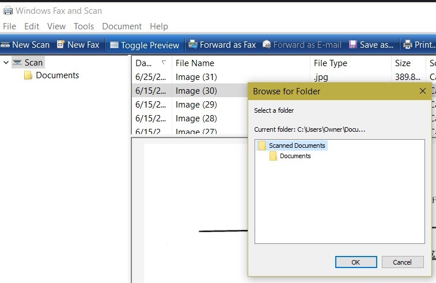This screenshot has width=436, height=283.
Task: Click the New Scan scanner icon
Action: tap(5, 45)
